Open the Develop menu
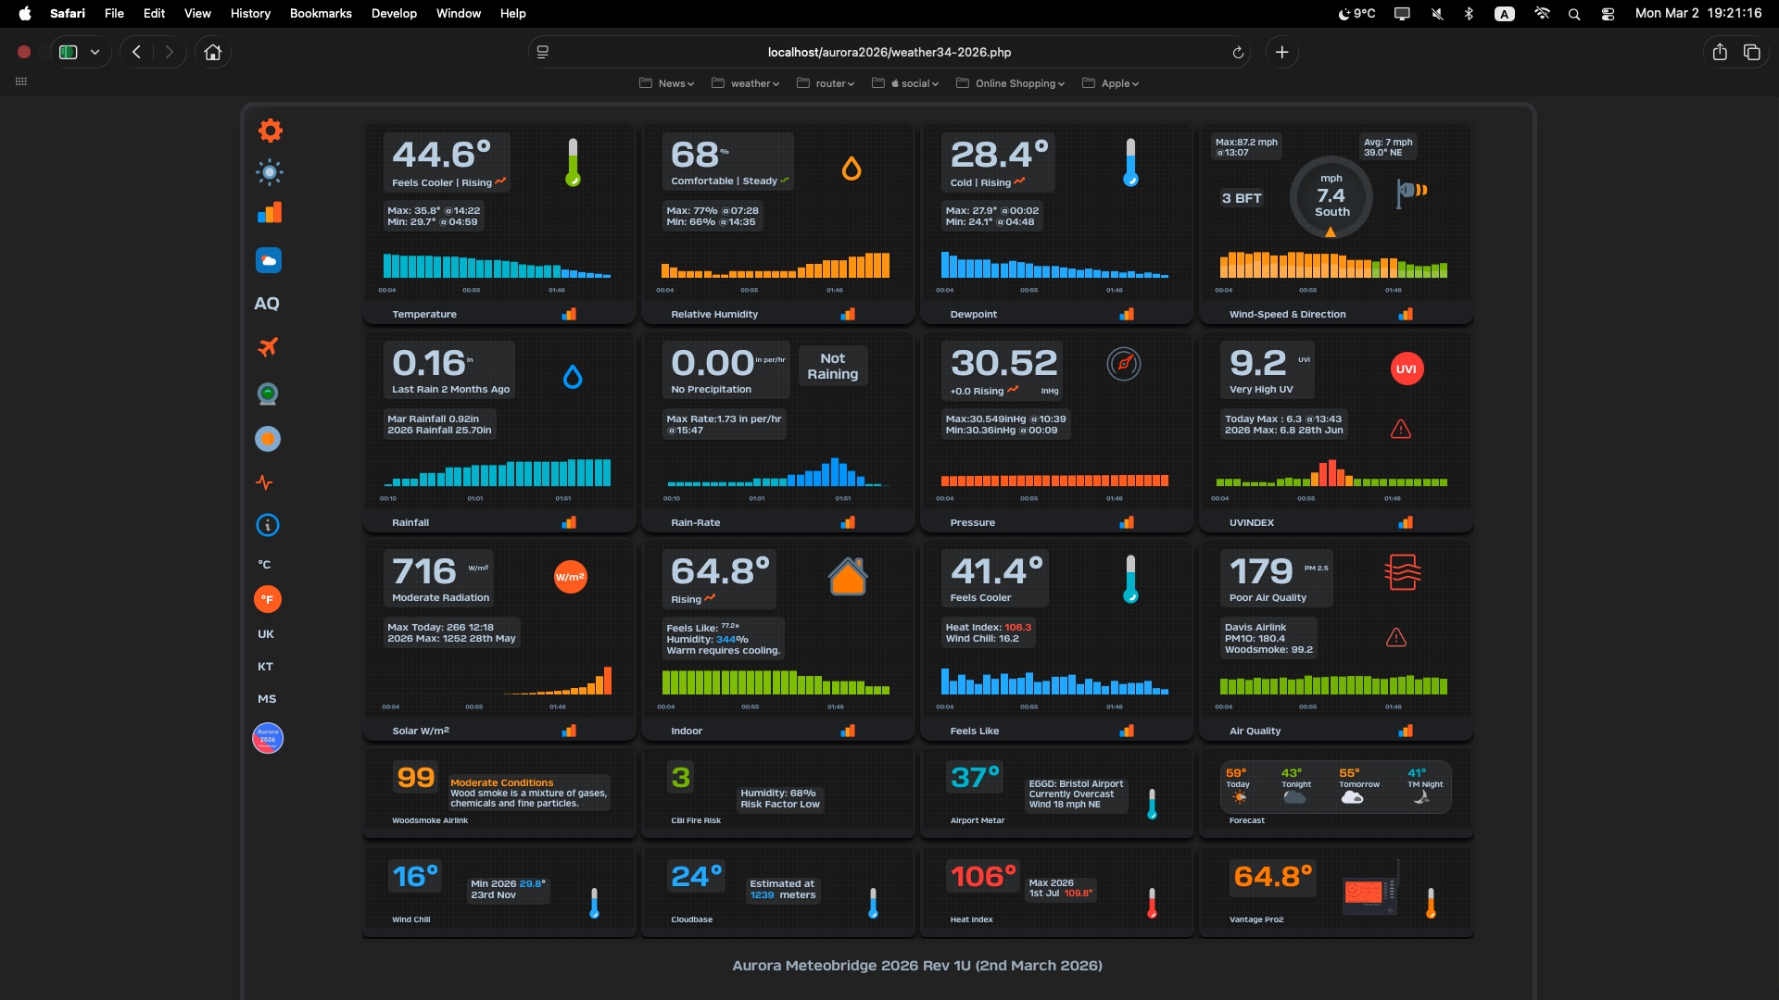1779x1000 pixels. 394,14
